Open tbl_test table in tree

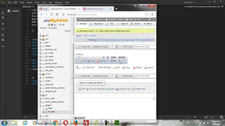pyautogui.click(x=51, y=112)
